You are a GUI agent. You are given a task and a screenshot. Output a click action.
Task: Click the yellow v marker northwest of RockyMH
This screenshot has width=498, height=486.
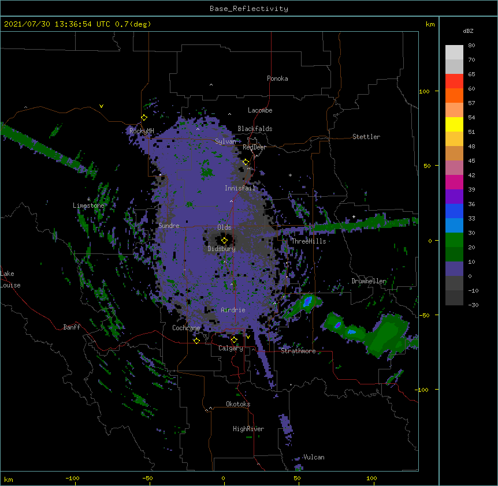point(101,106)
